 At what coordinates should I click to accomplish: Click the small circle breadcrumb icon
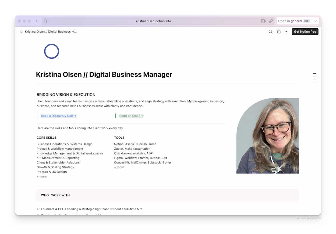pos(21,32)
